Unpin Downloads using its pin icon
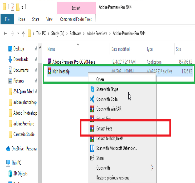This screenshot has width=195, height=183. click(36, 59)
